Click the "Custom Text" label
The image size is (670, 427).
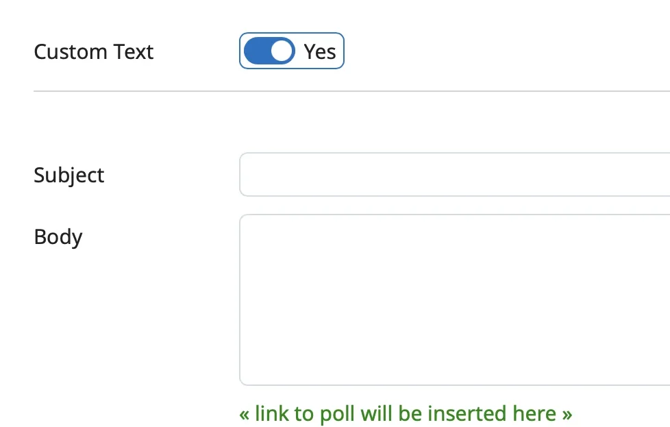pyautogui.click(x=94, y=52)
